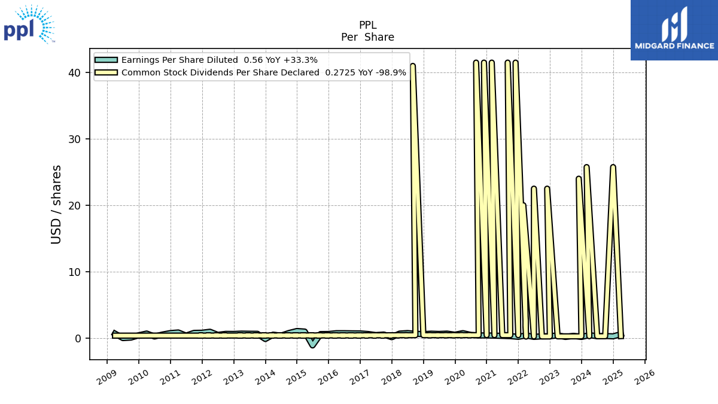Select the yellow Dividends Per Share legend swatch
This screenshot has width=718, height=404.
click(106, 72)
